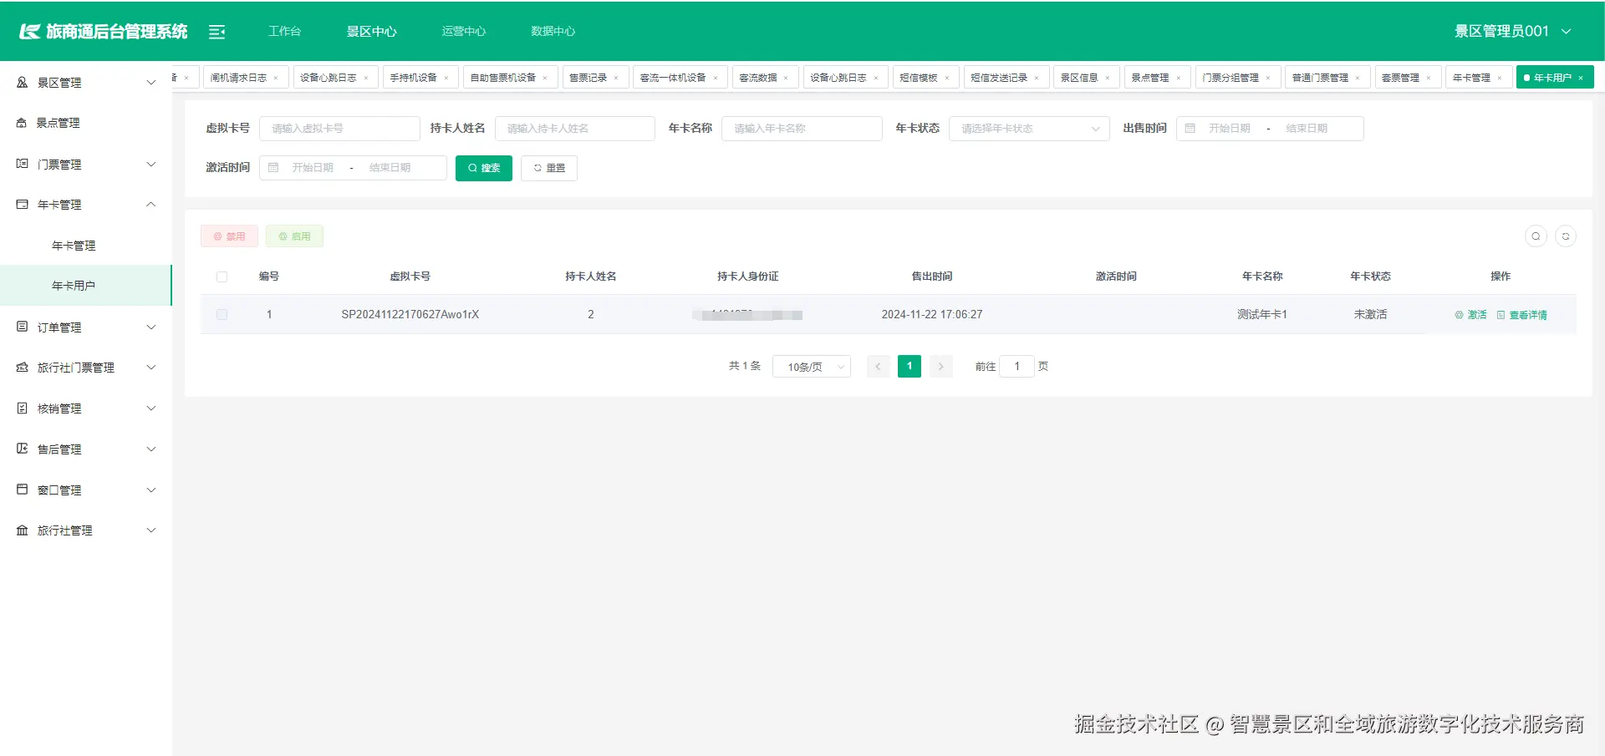Image resolution: width=1605 pixels, height=756 pixels.
Task: 点击左侧边栏的窗口管理图标
Action: click(22, 490)
